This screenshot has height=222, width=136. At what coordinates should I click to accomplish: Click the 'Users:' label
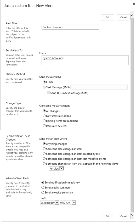43,53
